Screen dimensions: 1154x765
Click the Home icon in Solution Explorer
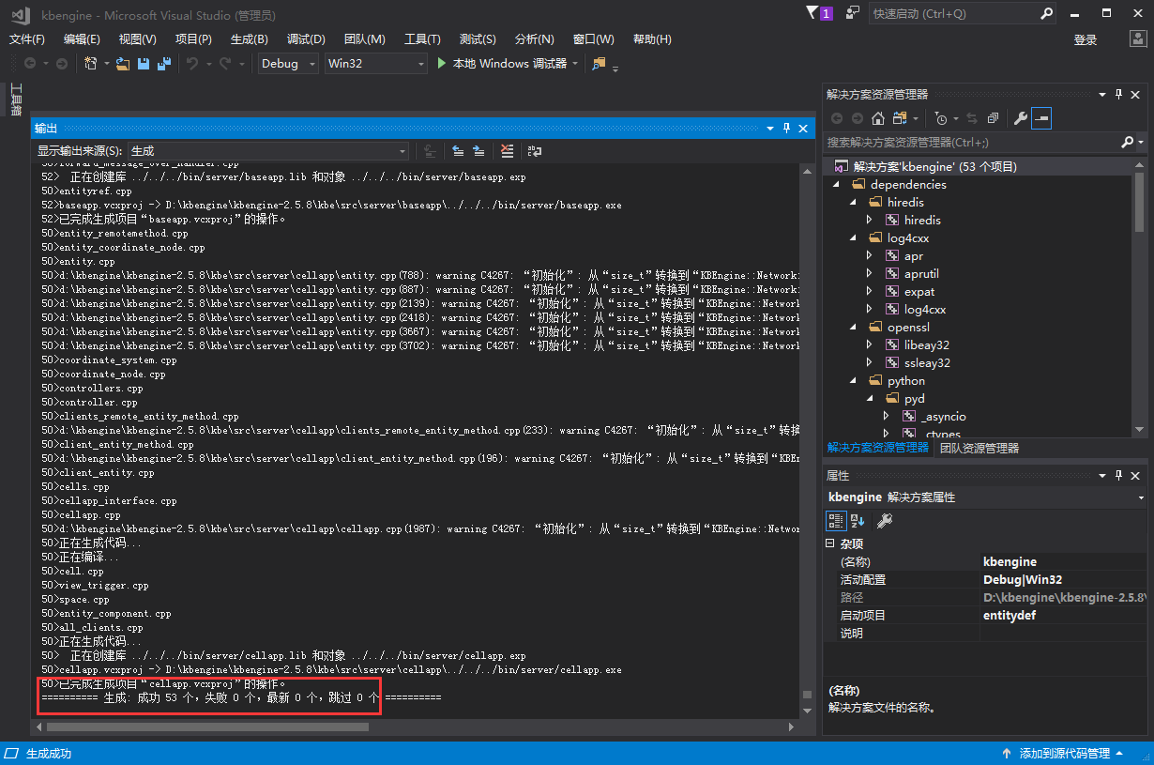coord(878,118)
